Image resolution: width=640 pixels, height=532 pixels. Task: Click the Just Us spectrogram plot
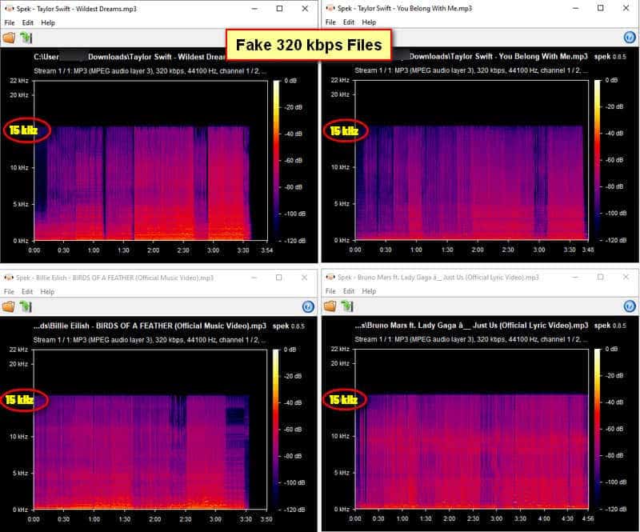[472, 429]
